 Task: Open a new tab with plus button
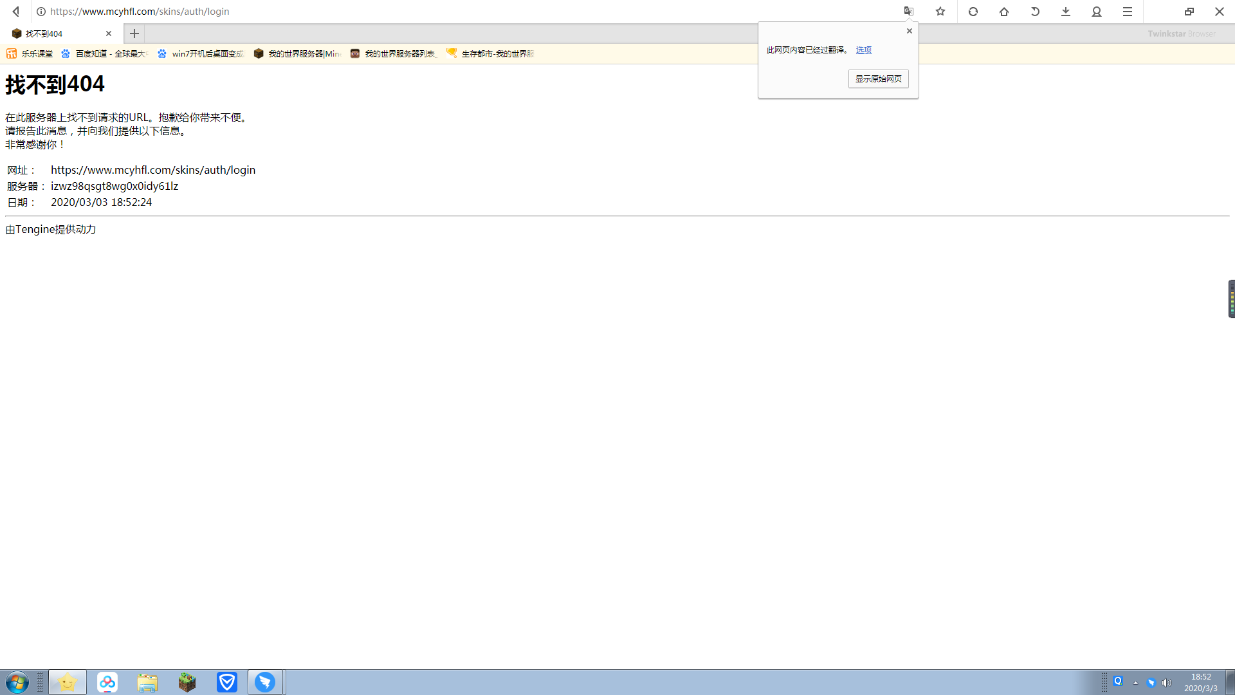(x=134, y=33)
